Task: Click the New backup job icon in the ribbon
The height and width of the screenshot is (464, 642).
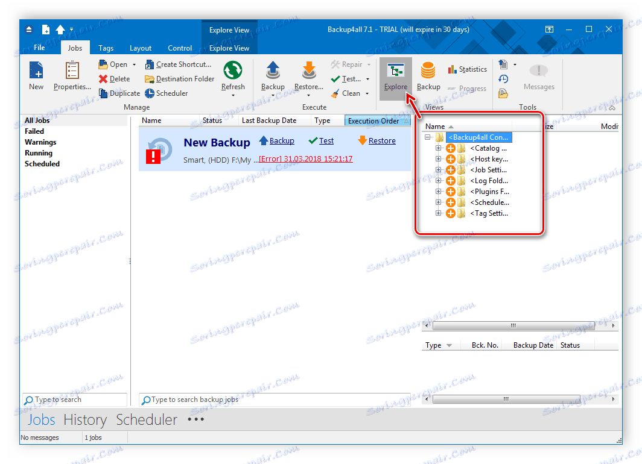Action: point(36,71)
